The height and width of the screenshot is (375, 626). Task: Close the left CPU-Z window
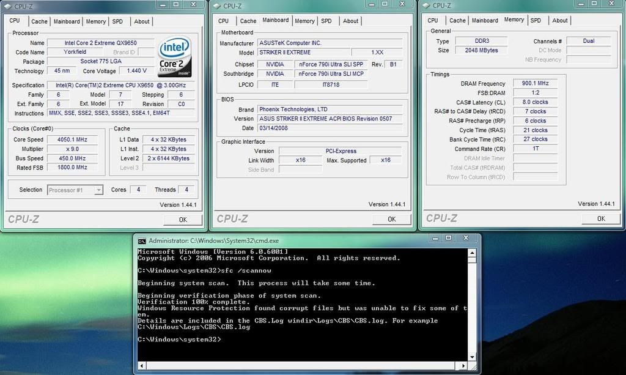click(193, 4)
